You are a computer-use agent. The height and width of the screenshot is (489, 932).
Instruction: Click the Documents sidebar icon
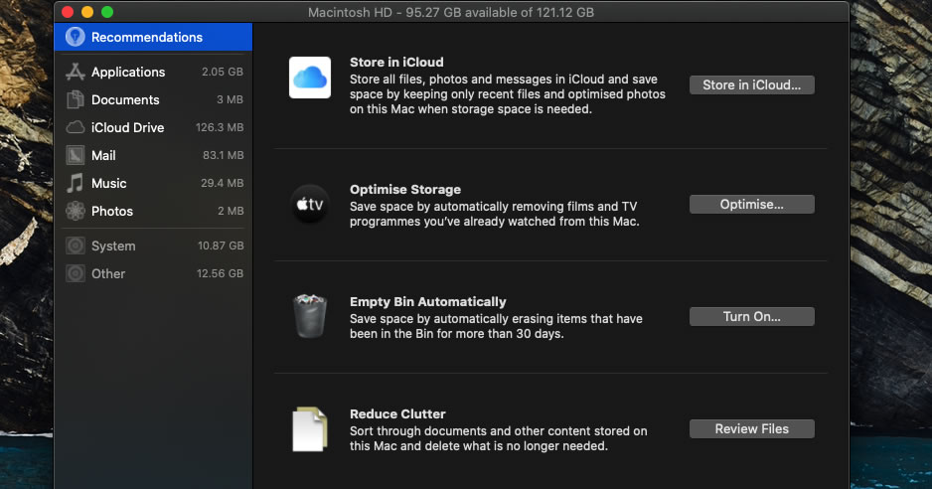[75, 99]
